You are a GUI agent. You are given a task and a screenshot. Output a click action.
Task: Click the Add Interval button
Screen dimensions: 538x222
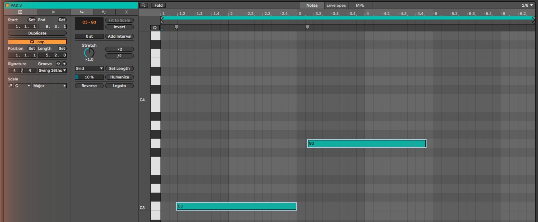click(119, 36)
